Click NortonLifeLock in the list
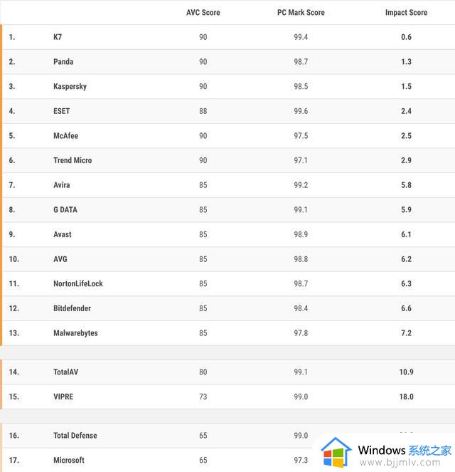This screenshot has width=455, height=472. (78, 283)
